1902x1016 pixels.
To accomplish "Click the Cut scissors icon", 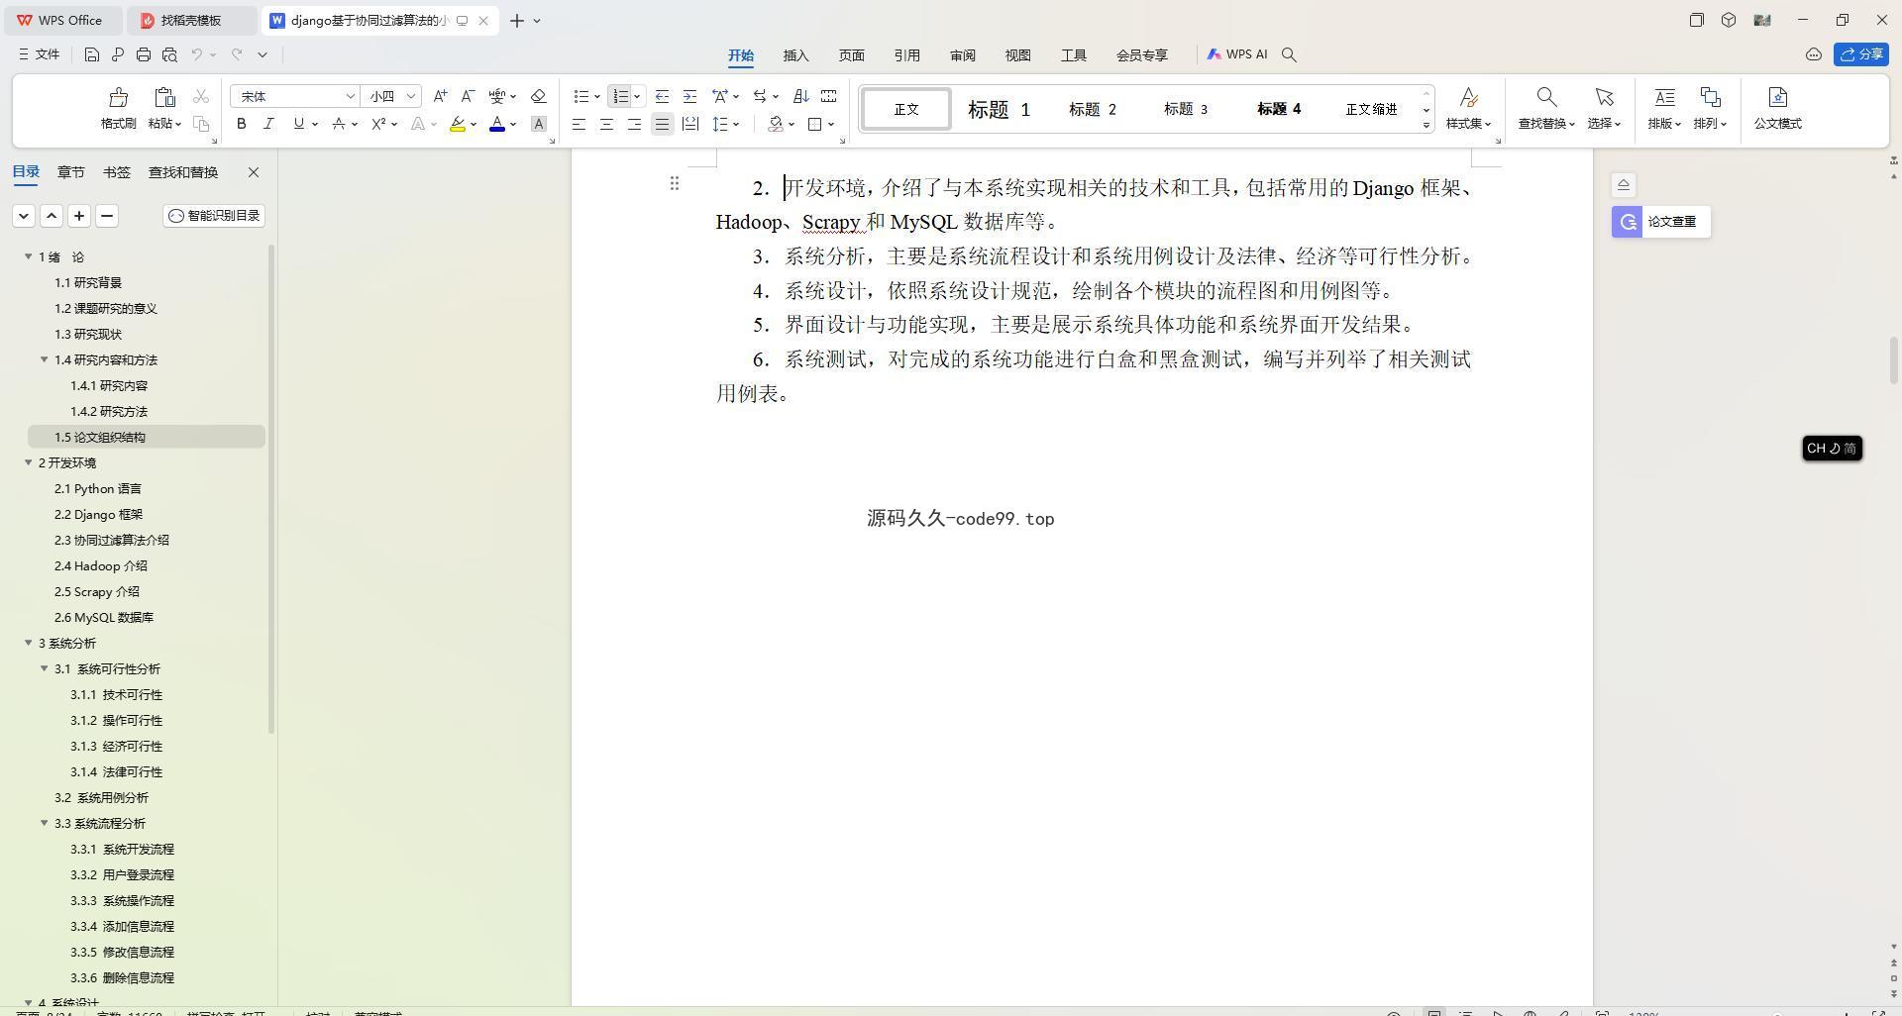I will click(201, 96).
